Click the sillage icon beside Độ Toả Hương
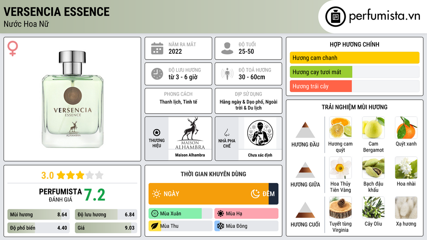Screen dimensions: 427x240 click(x=227, y=74)
